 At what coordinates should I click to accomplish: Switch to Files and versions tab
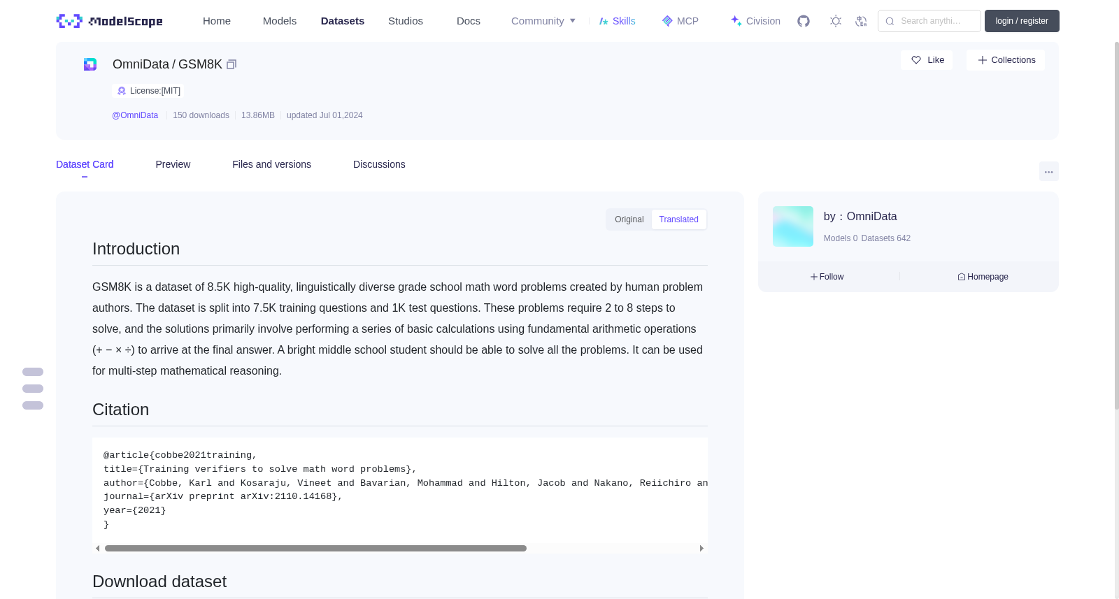pos(271,164)
